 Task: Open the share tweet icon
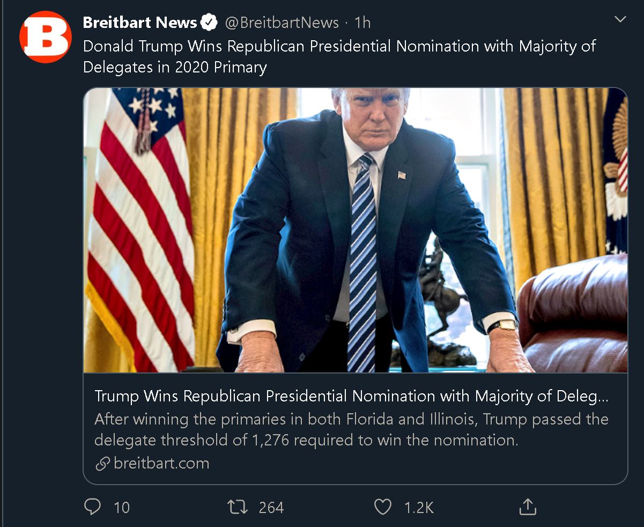click(x=528, y=507)
